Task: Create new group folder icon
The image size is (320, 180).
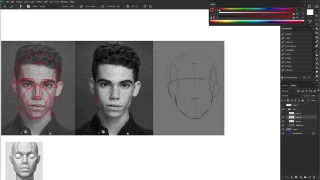Action: click(305, 177)
